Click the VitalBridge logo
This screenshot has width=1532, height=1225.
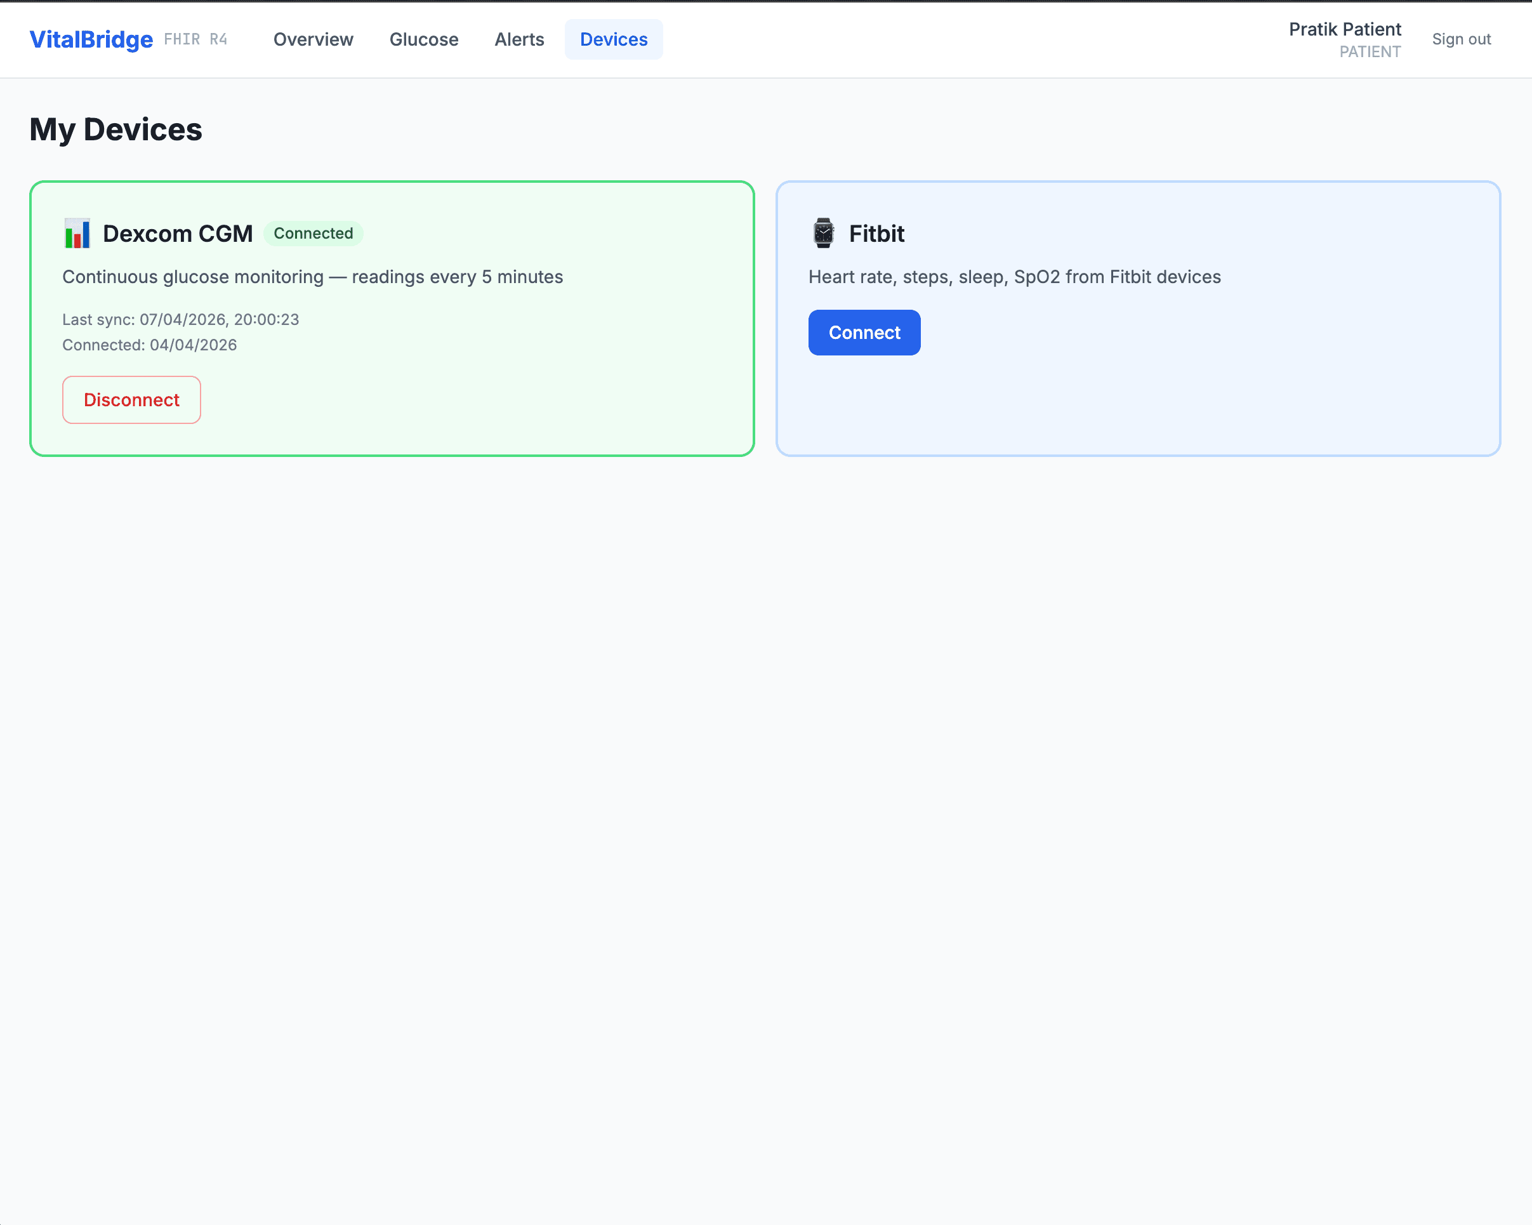91,40
